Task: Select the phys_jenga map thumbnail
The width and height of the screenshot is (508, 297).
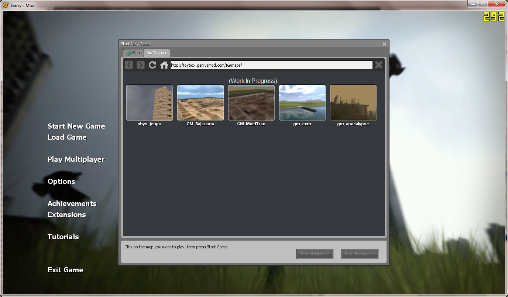Action: (149, 103)
